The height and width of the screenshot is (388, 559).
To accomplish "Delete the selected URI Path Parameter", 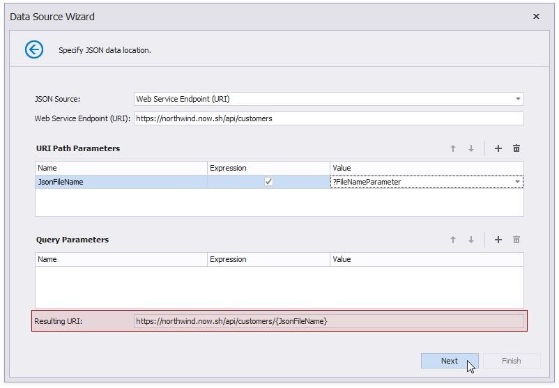I will (516, 148).
